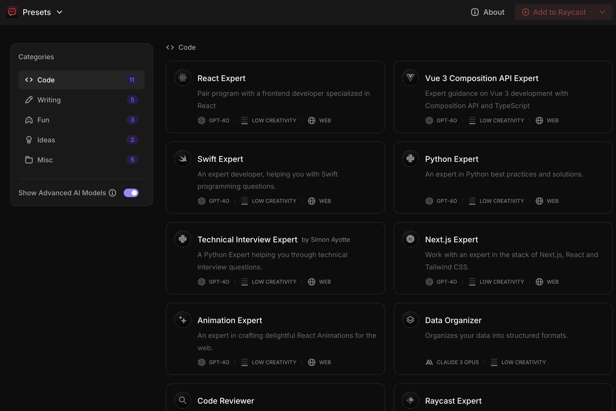
Task: Click the Vue logo icon
Action: click(410, 78)
